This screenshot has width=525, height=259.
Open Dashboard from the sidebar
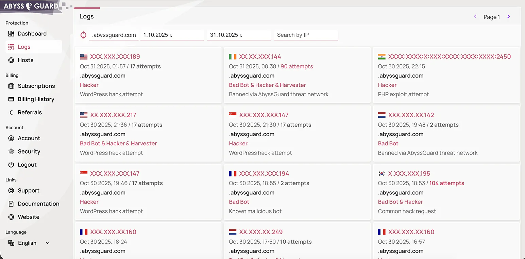tap(32, 34)
